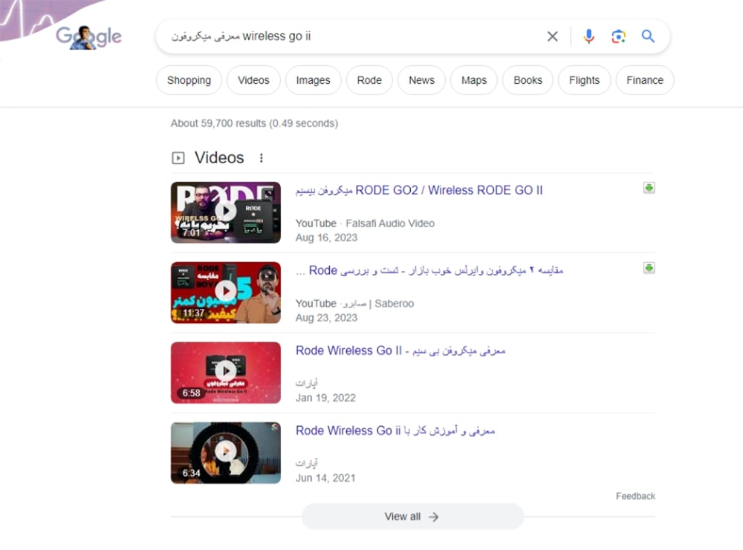Submit search with magnifier icon
Viewport: 743px width, 550px height.
648,36
